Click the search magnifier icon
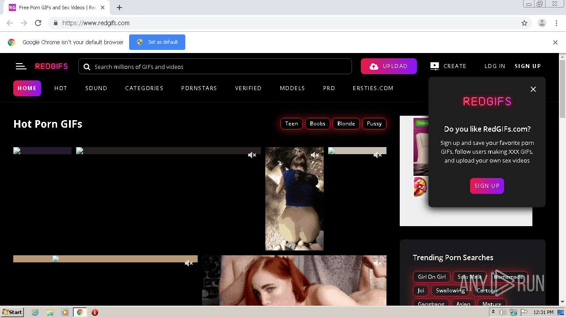 point(87,67)
